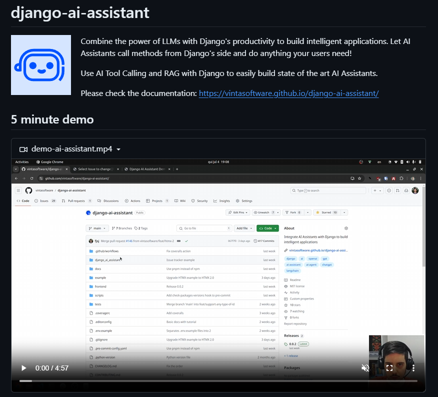Click the GitHub octocat logo icon
This screenshot has height=397, width=438.
(x=28, y=190)
